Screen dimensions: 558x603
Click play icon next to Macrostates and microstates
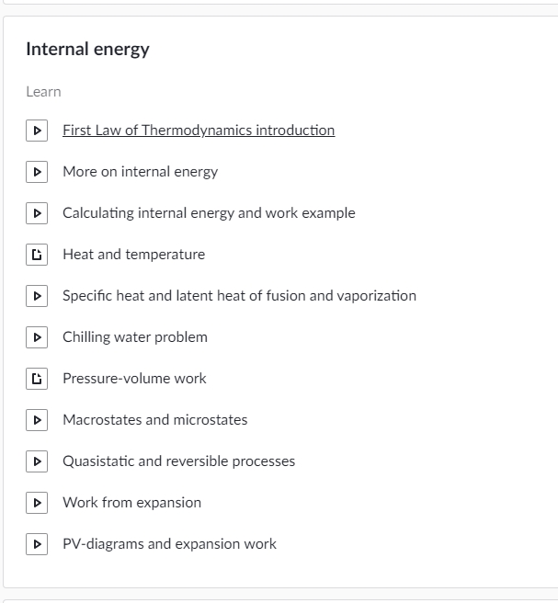coord(37,420)
